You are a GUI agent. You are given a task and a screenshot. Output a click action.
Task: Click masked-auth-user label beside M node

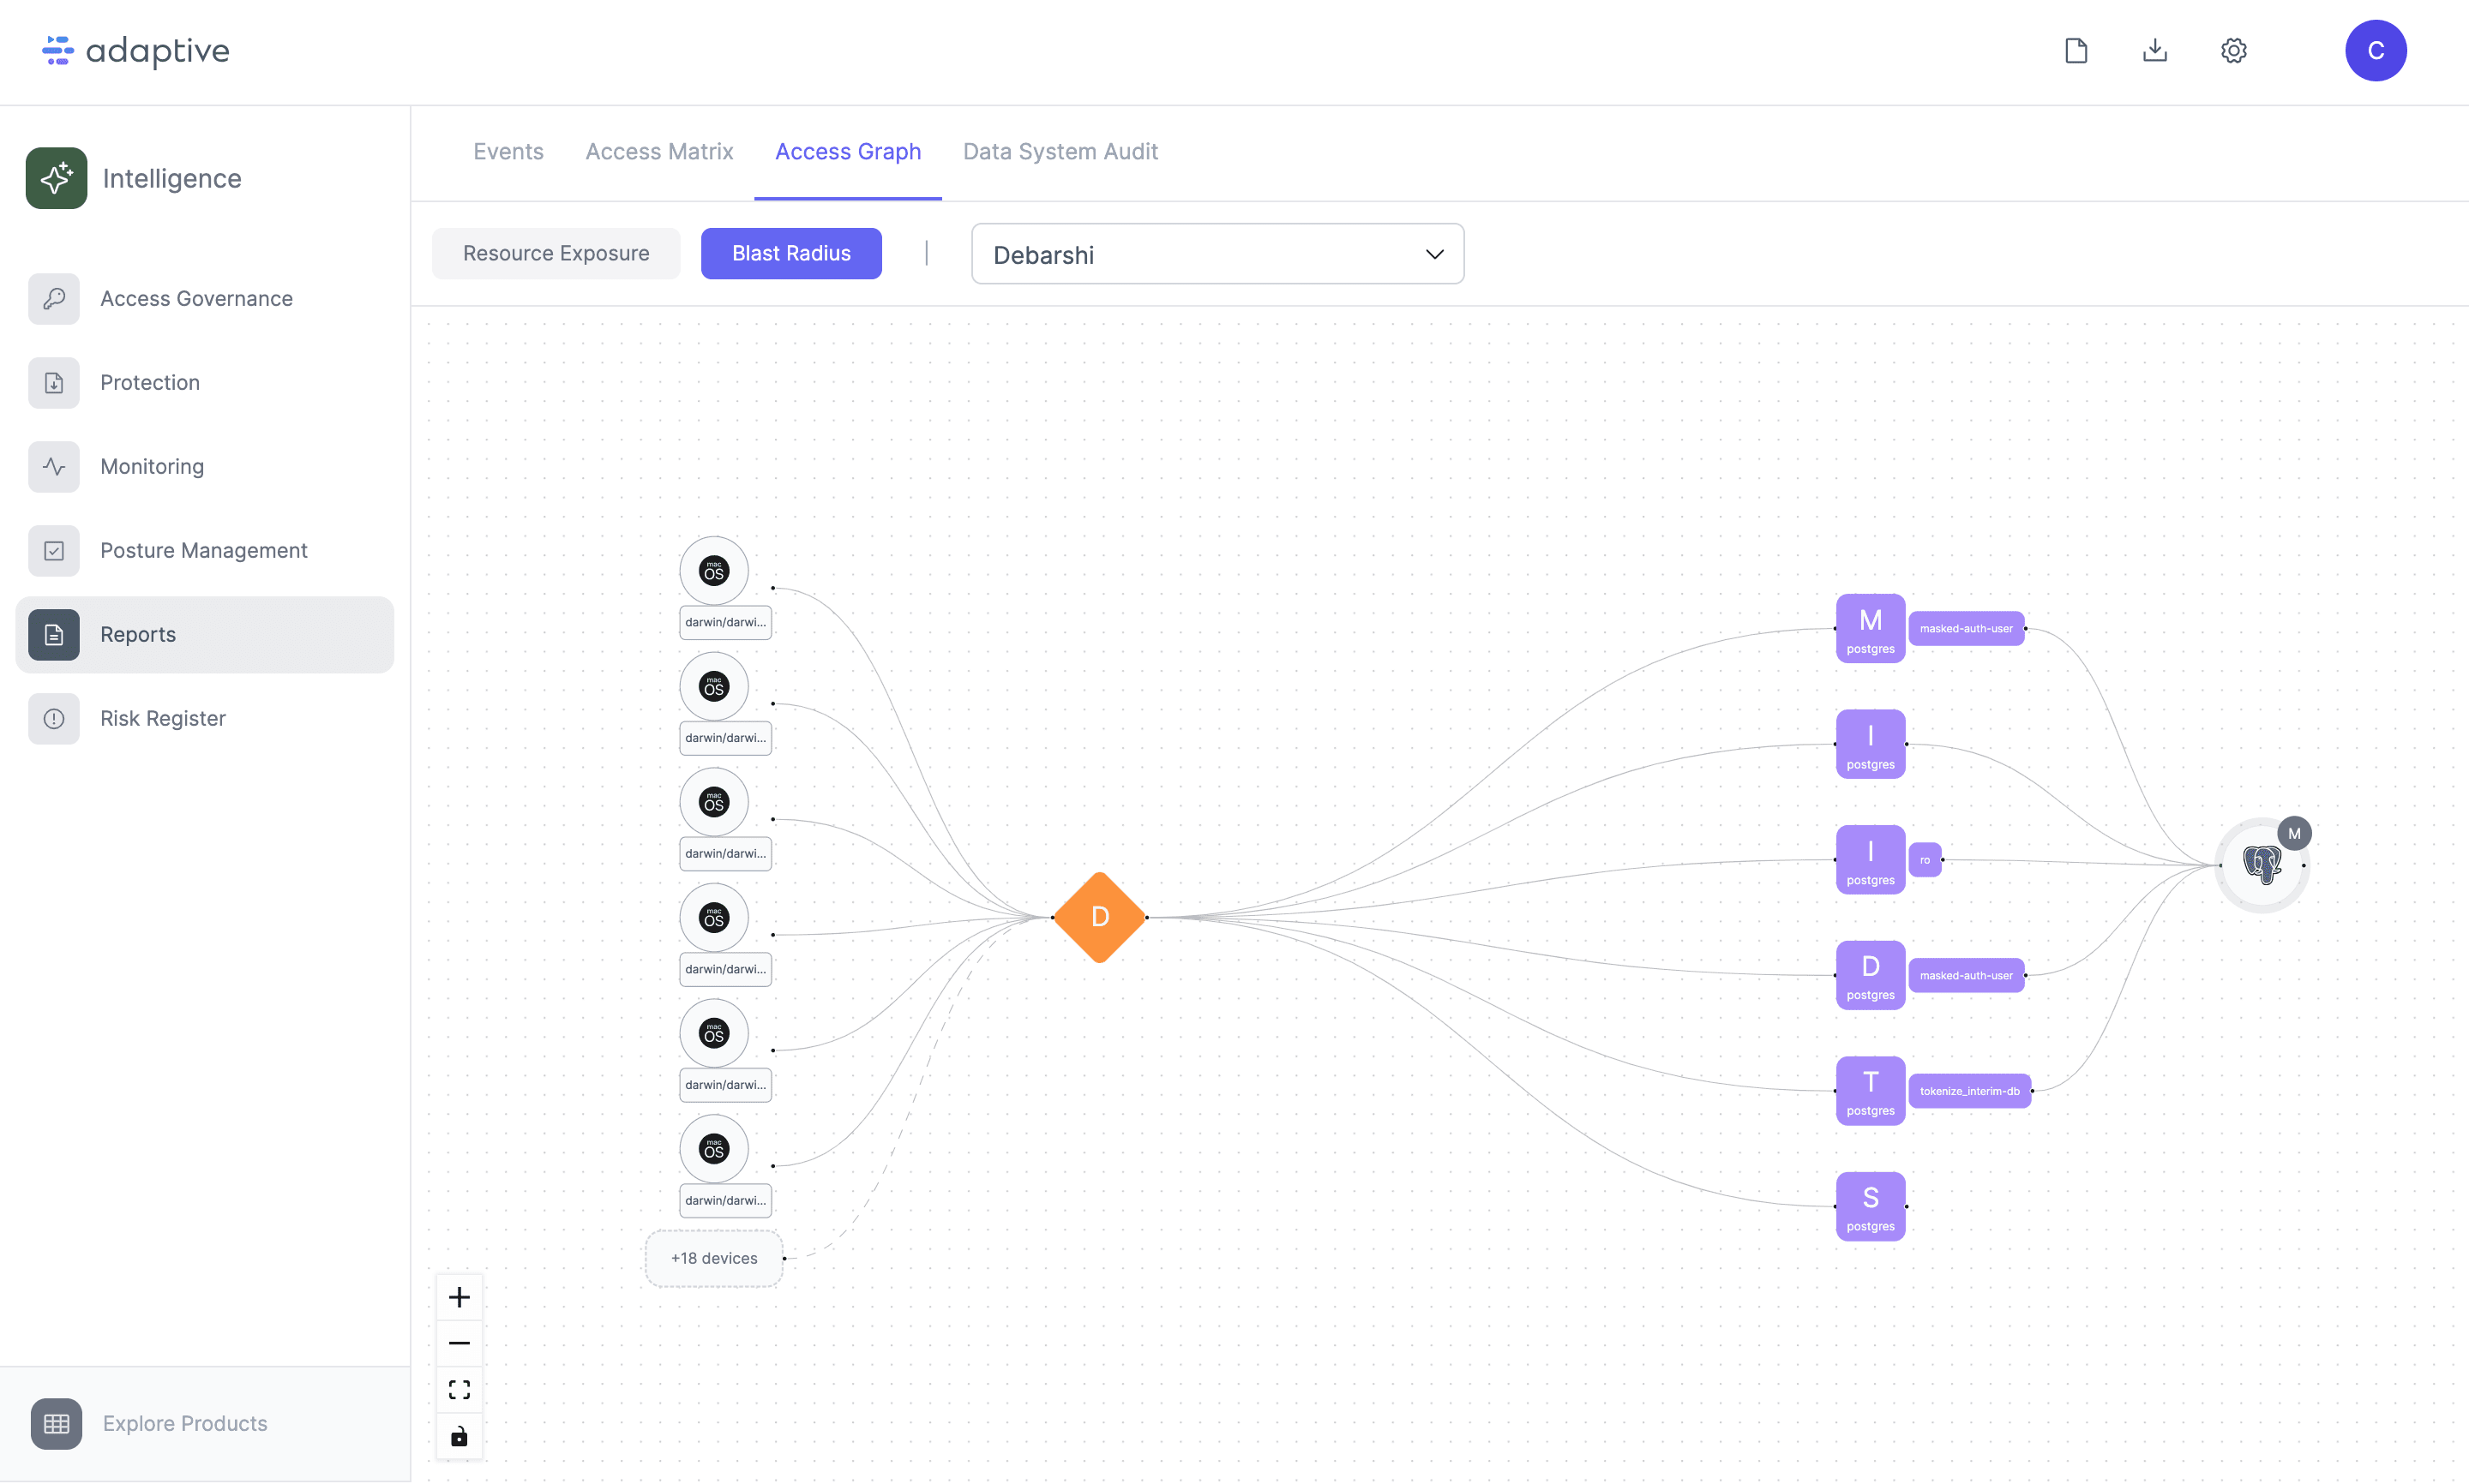[1966, 629]
